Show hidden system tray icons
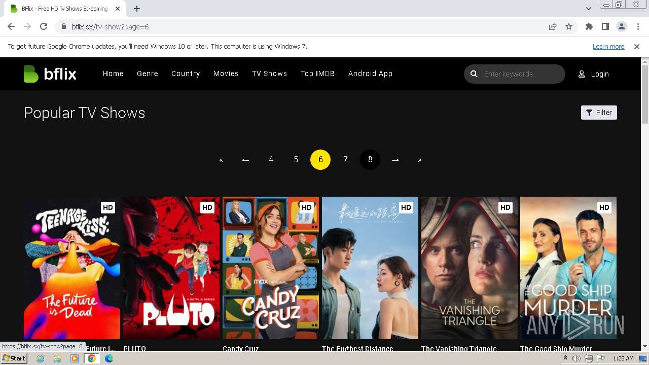 [565, 358]
